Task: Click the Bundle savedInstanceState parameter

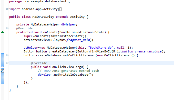Action: (x=82, y=32)
